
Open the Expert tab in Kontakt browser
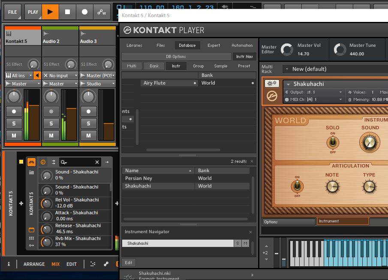tap(214, 46)
